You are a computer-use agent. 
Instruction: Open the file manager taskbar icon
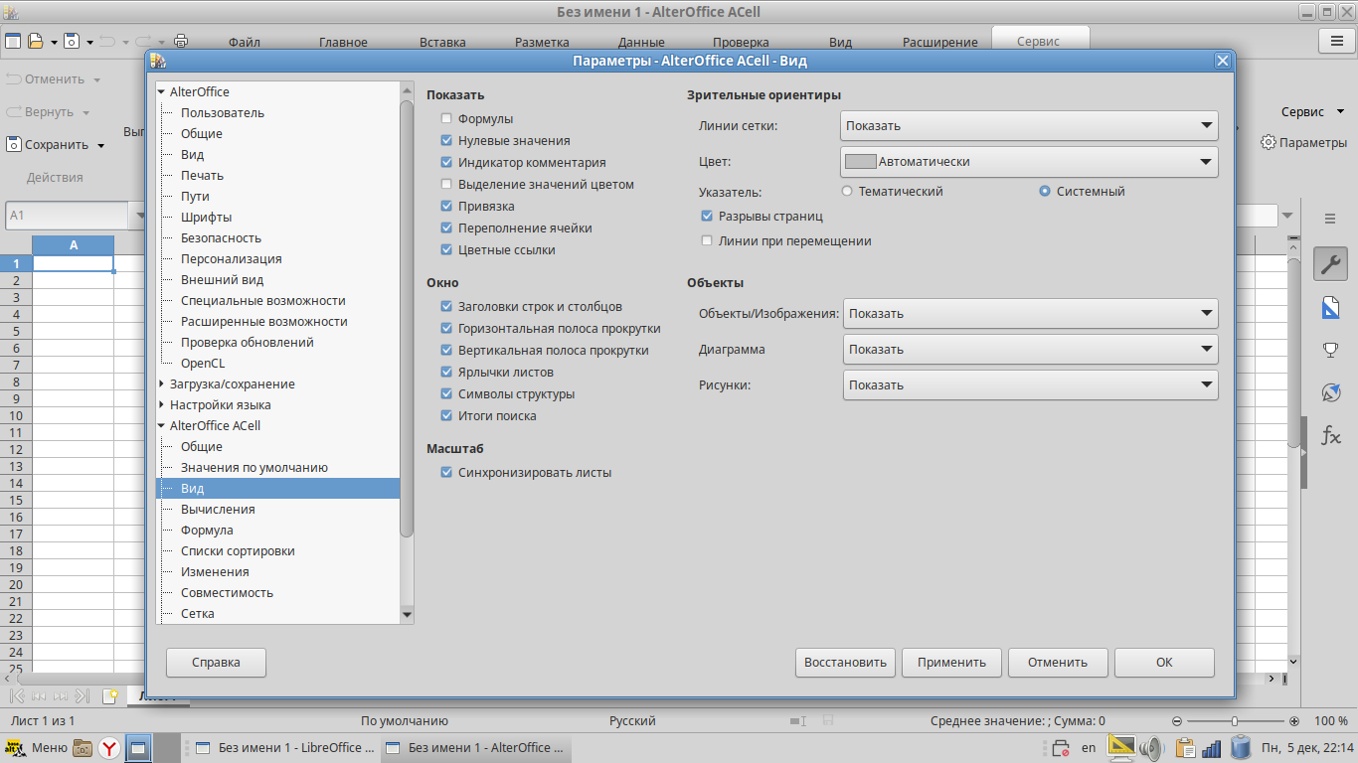[x=83, y=747]
